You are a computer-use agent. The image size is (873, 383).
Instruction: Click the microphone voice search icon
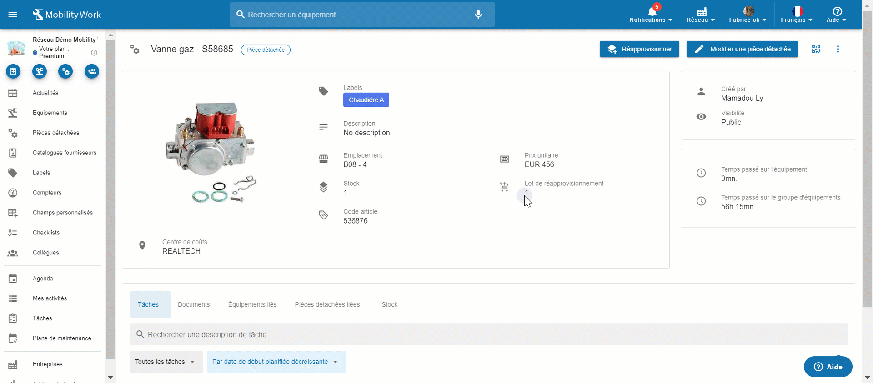[x=478, y=15]
